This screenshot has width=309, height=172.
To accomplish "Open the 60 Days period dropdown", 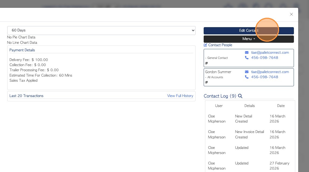I will coord(101,30).
